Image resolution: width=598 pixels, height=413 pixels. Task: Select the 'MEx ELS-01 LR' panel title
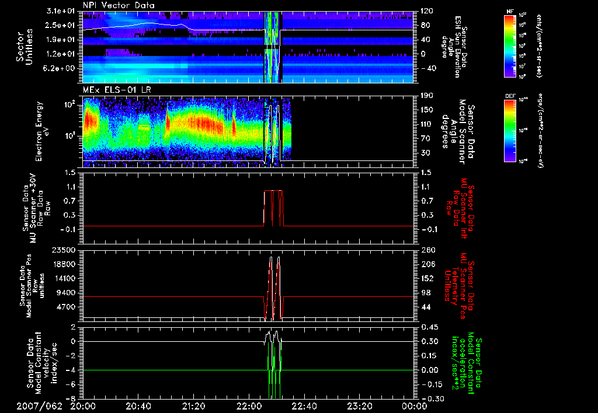pos(116,90)
